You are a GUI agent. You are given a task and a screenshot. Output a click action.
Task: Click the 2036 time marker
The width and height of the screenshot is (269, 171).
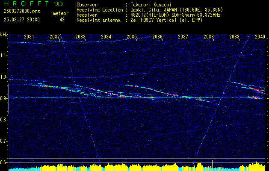[157, 36]
